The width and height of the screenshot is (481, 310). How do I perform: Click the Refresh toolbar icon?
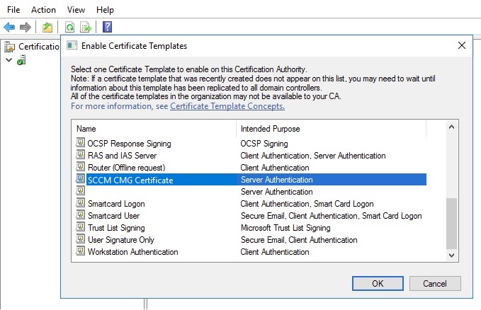tap(70, 28)
